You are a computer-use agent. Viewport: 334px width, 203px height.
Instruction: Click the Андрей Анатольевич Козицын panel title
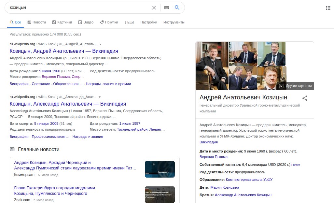(x=243, y=97)
